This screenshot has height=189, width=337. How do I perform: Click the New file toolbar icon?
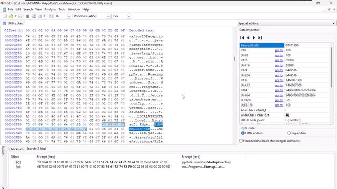[5, 16]
